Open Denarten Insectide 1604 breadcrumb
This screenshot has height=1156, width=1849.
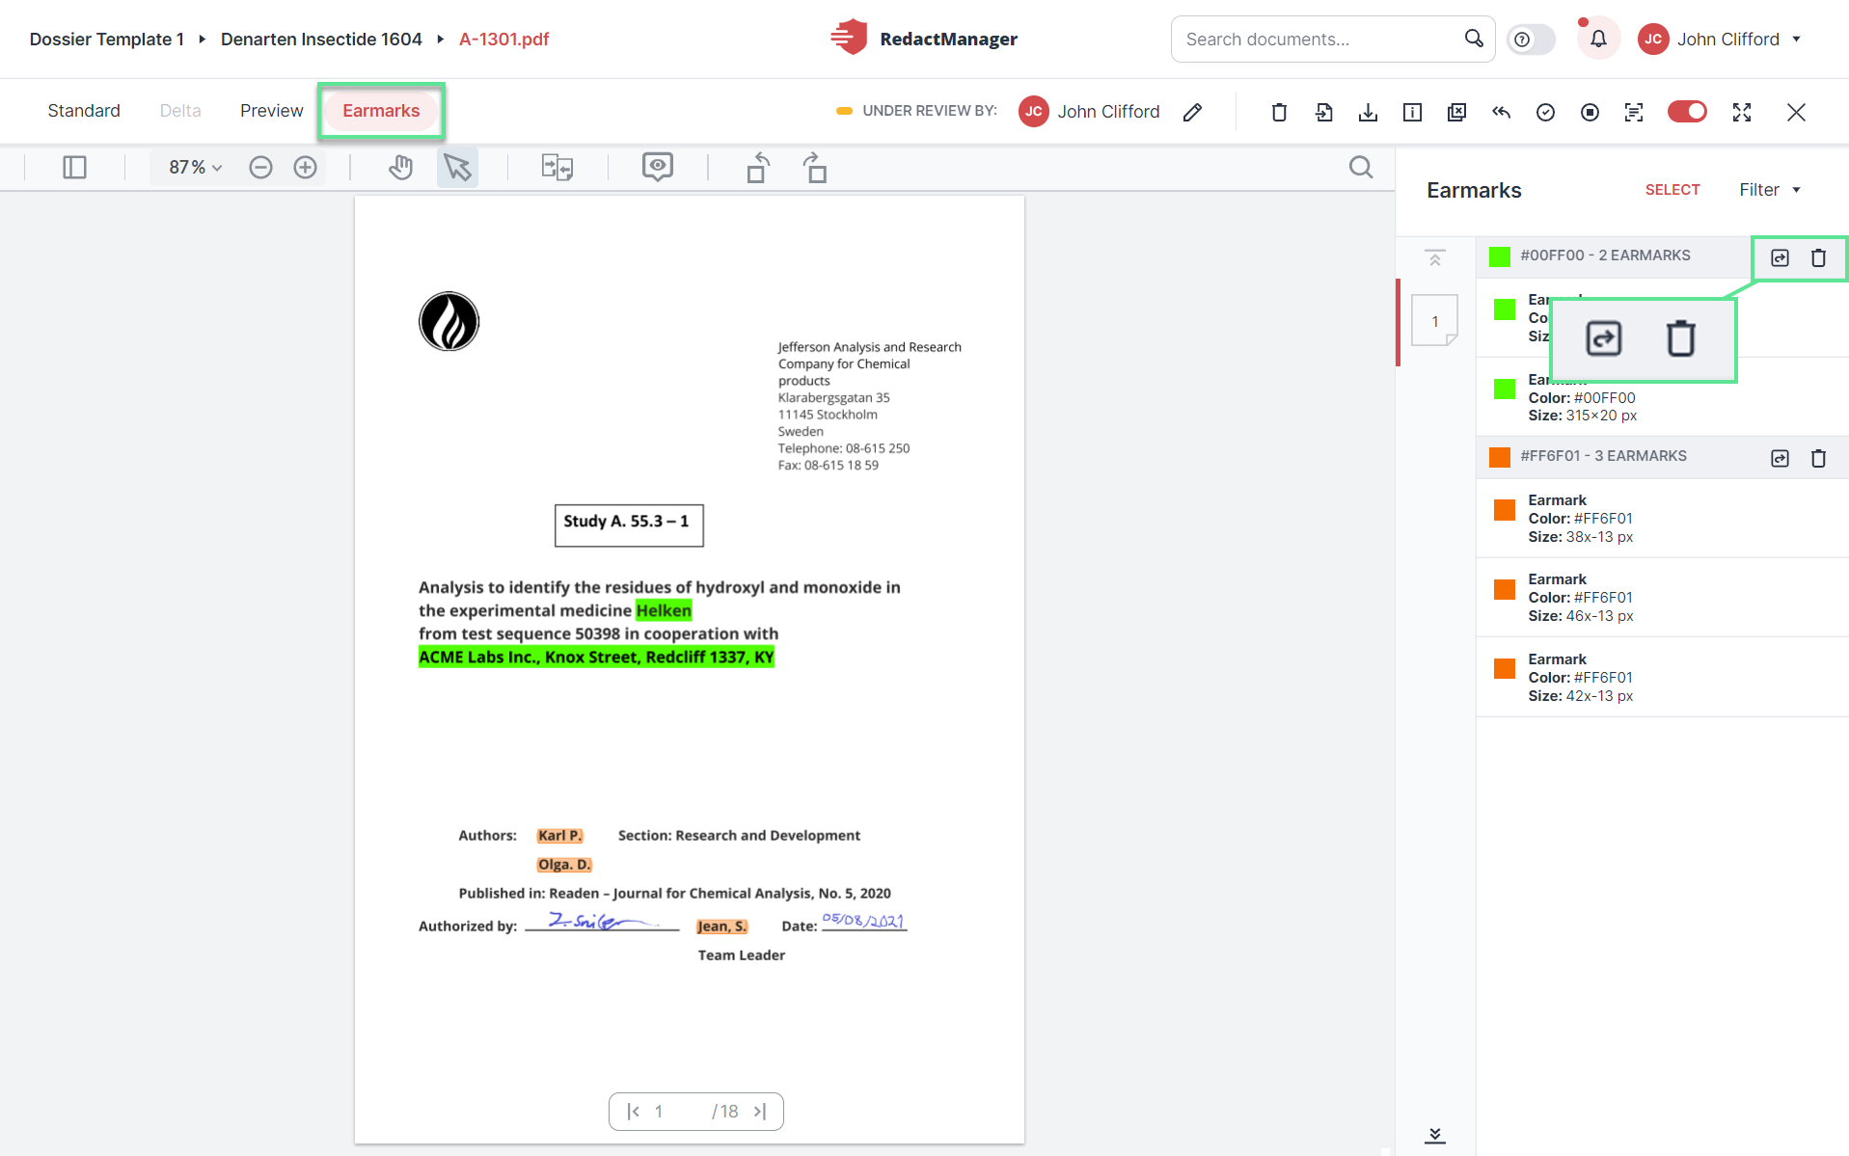[x=321, y=40]
